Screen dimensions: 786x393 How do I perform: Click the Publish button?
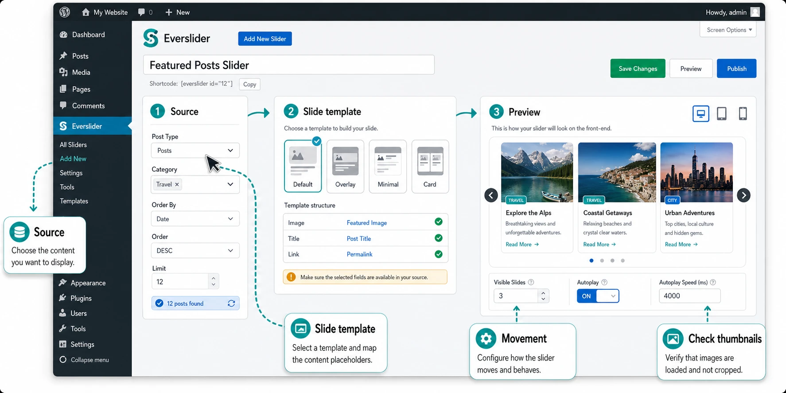pos(736,68)
